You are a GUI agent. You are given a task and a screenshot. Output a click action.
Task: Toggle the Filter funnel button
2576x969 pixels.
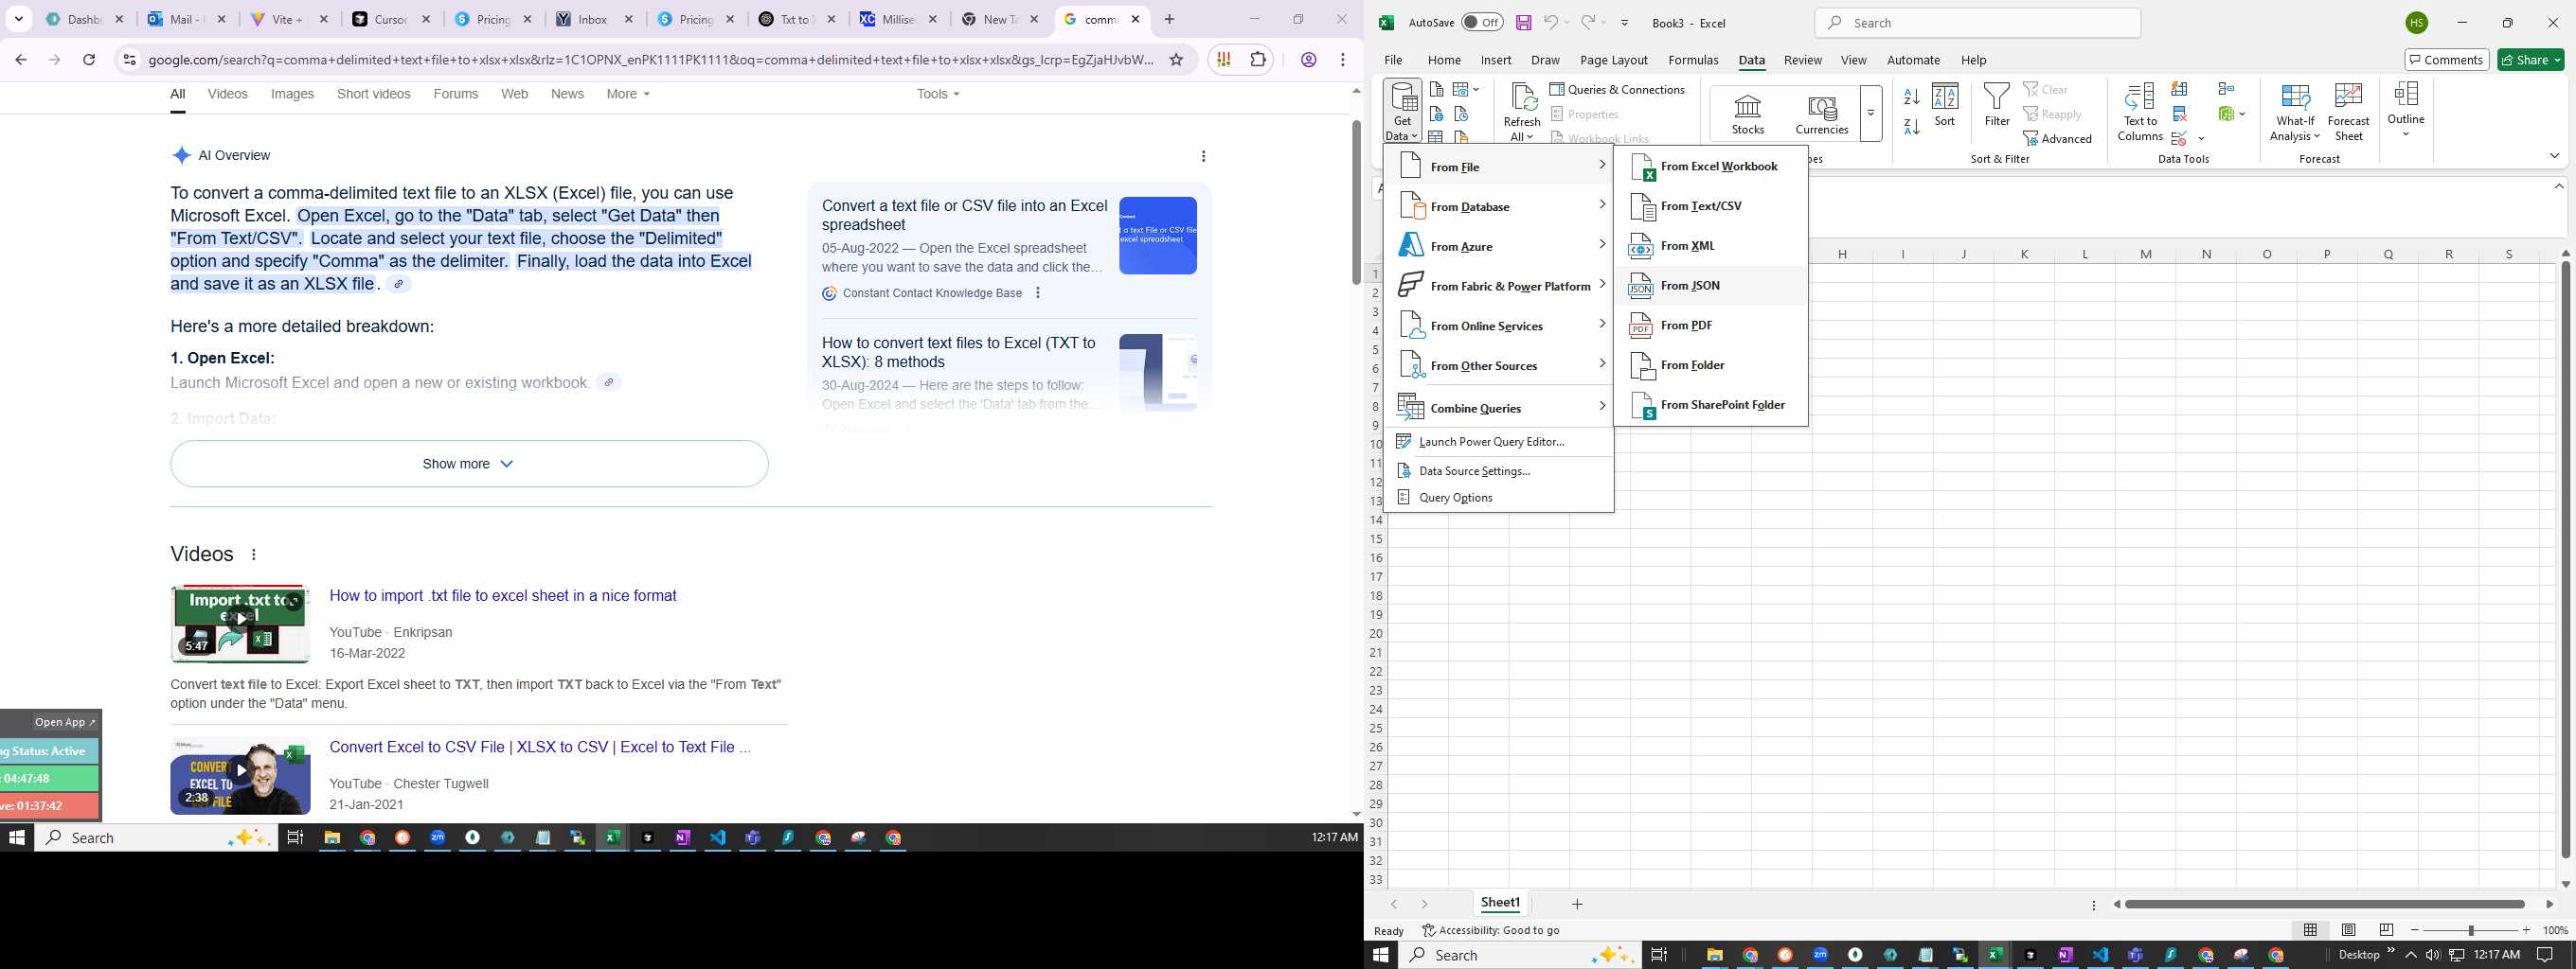point(1996,105)
